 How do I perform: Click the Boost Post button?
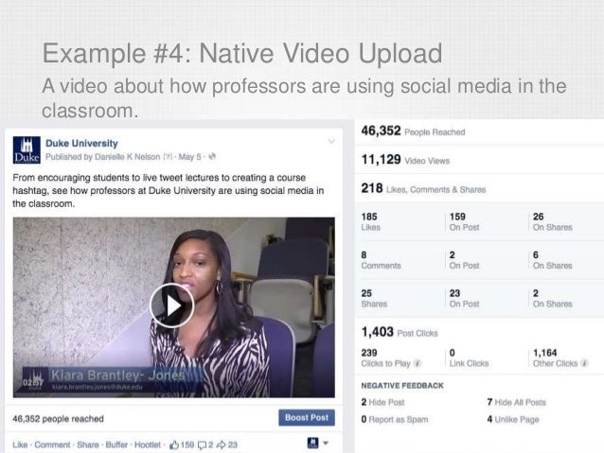[x=307, y=418]
